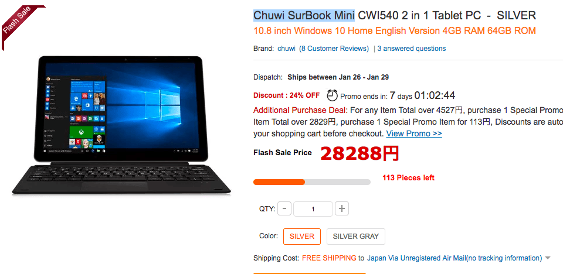The height and width of the screenshot is (274, 563).
Task: Open the chuwi brand link
Action: point(287,49)
